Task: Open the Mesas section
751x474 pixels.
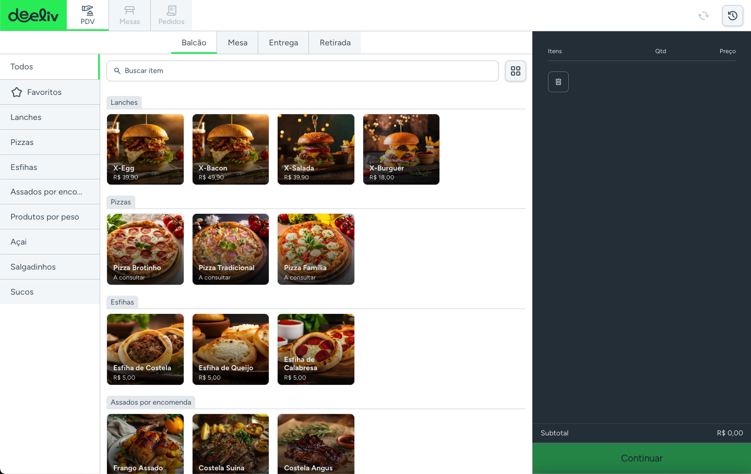Action: (129, 15)
